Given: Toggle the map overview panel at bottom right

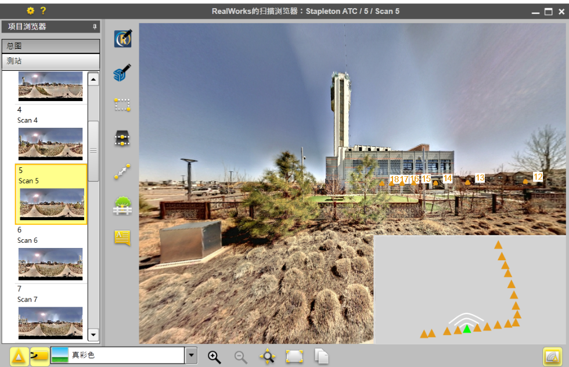Looking at the screenshot, I should coord(553,356).
